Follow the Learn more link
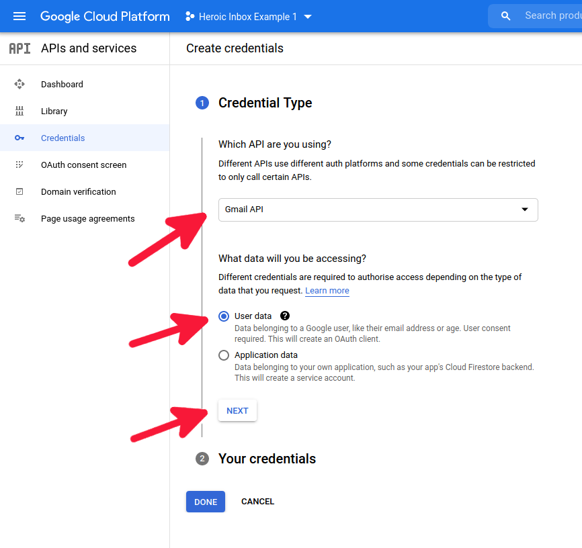Image resolution: width=582 pixels, height=548 pixels. 327,291
